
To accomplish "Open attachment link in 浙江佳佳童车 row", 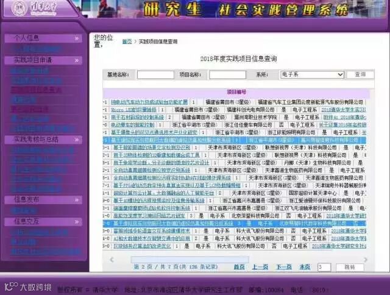I will [342, 125].
